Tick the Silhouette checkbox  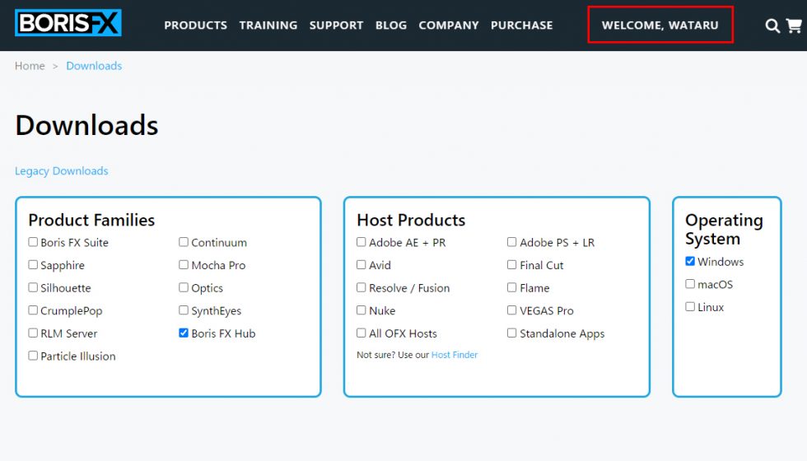point(33,287)
